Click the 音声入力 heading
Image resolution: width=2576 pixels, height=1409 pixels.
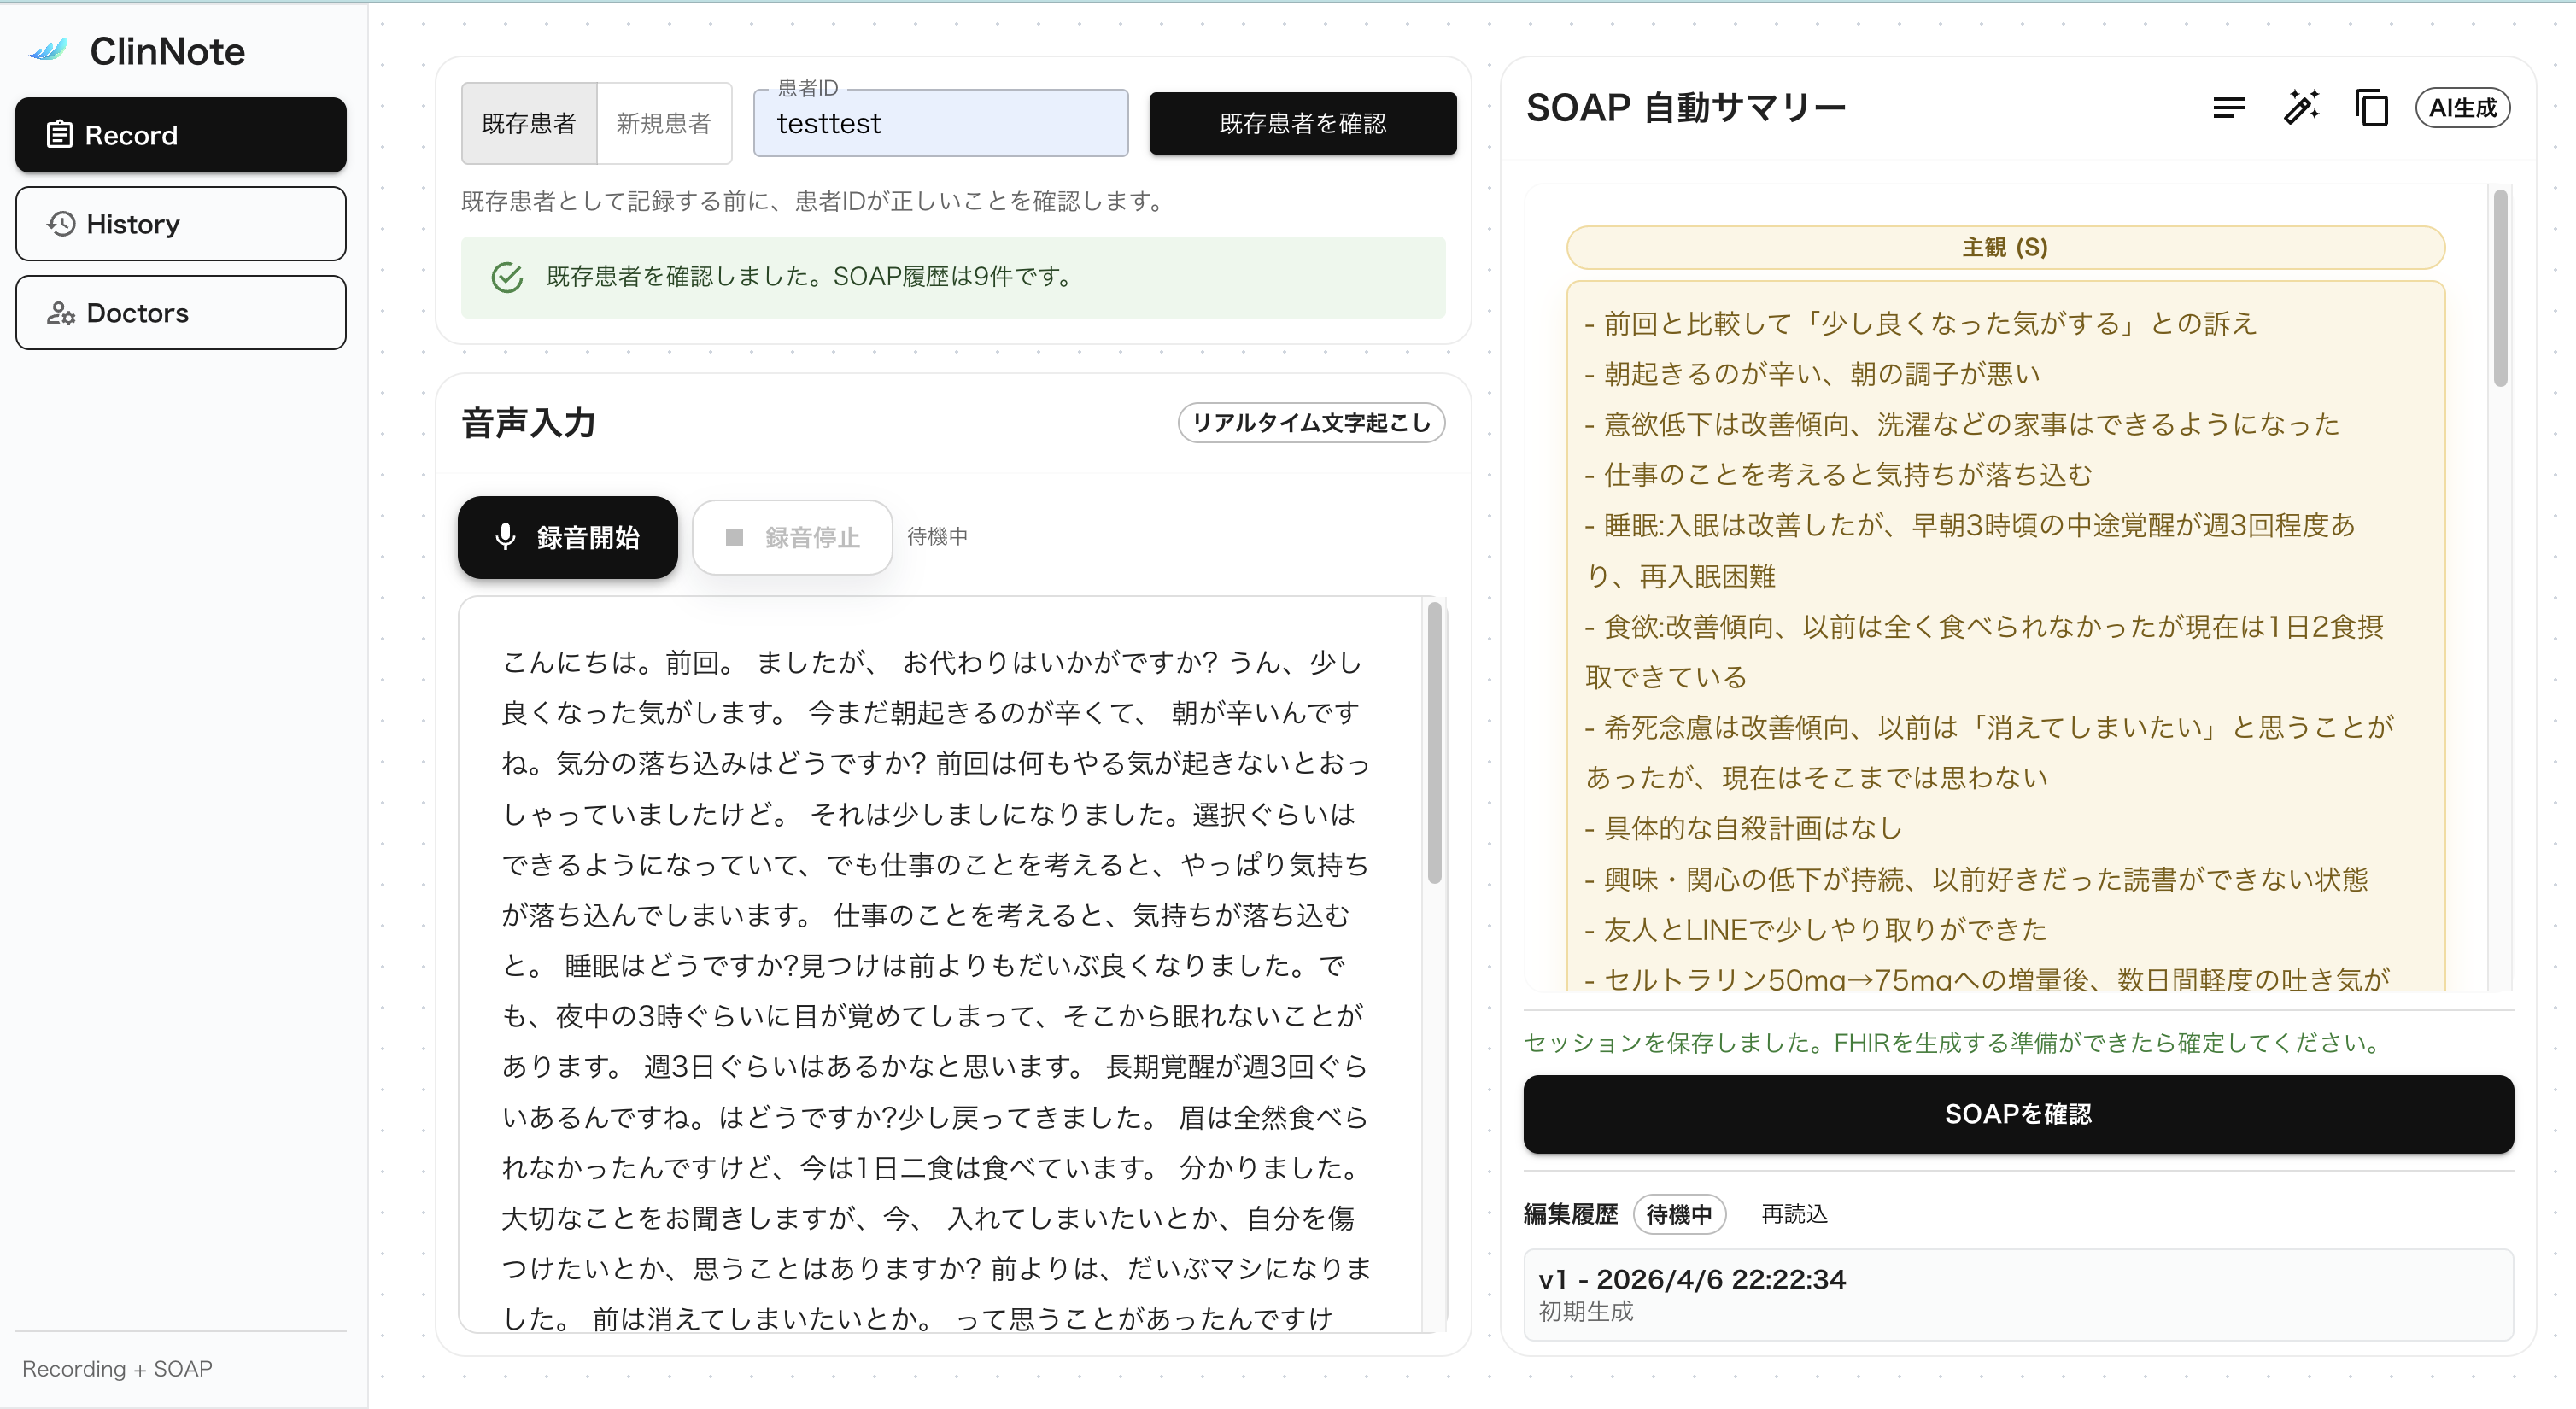pos(528,423)
